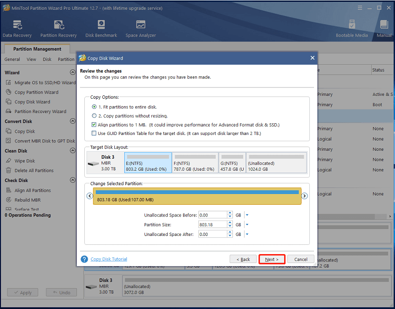The height and width of the screenshot is (309, 395).
Task: Click the Copy Disk Wizard sidebar icon
Action: 8,101
